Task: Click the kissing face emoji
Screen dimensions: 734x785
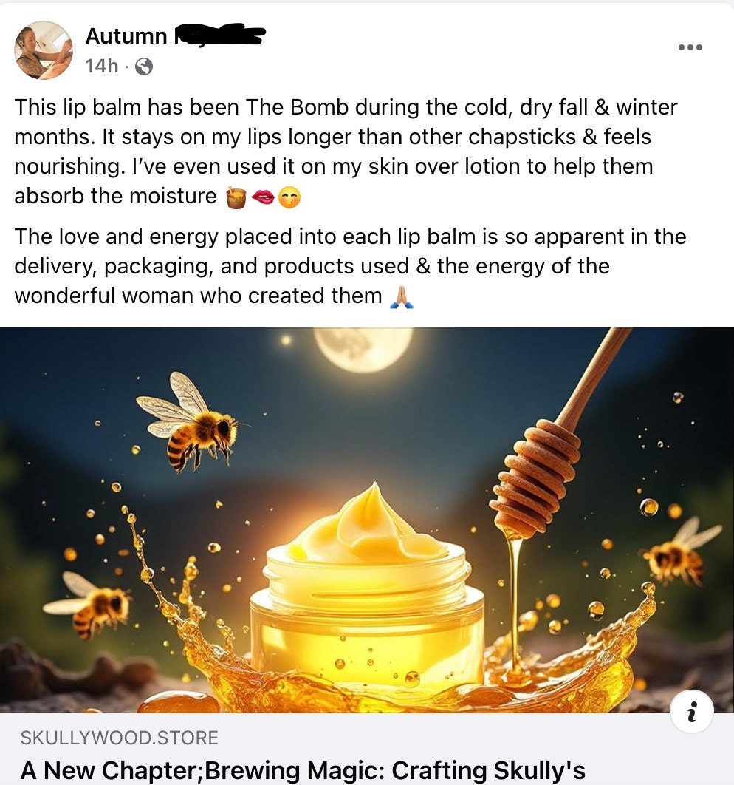Action: coord(289,198)
